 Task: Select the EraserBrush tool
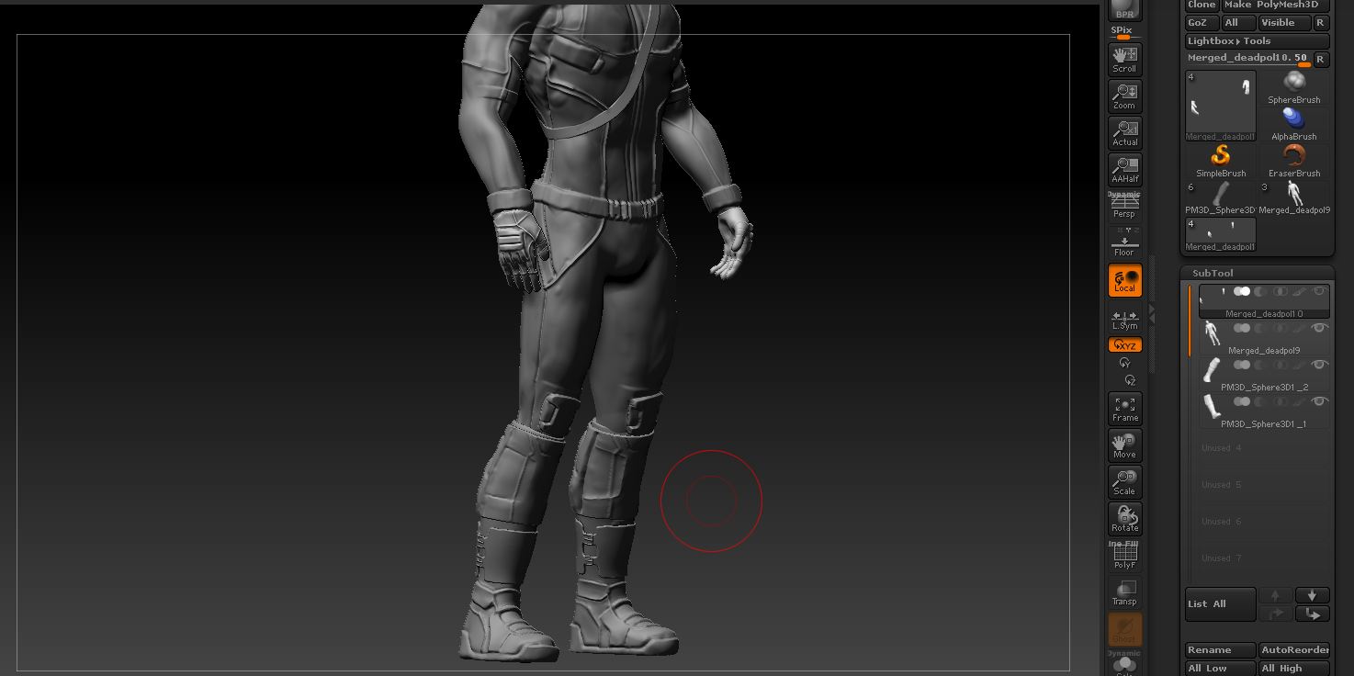[x=1293, y=161]
